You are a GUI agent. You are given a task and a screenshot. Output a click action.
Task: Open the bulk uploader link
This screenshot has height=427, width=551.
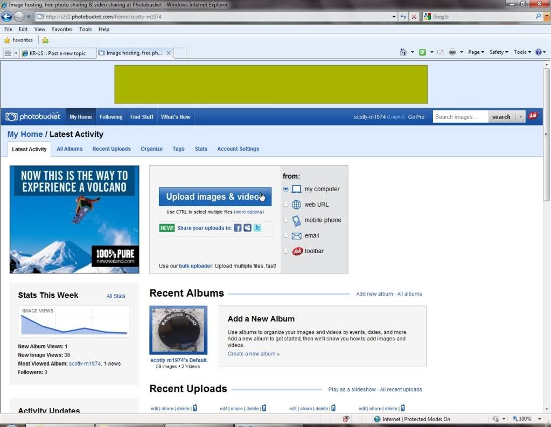click(196, 266)
